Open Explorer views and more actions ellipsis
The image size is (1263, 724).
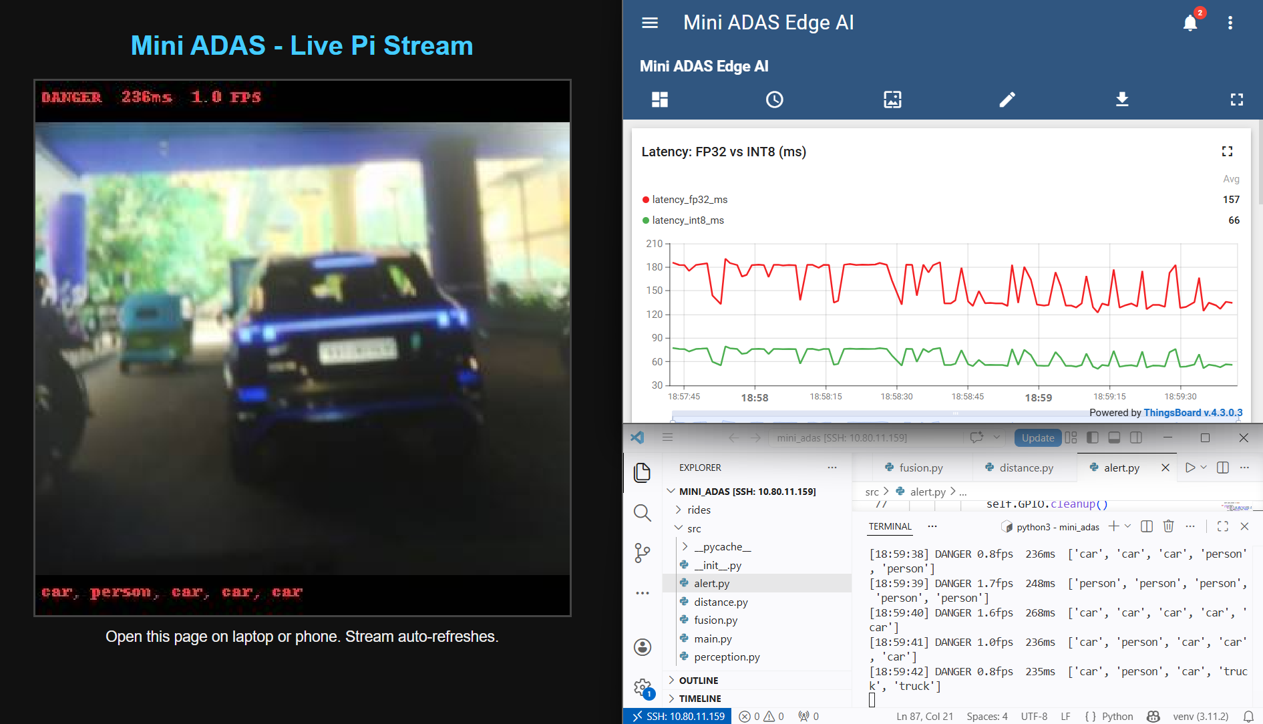click(832, 468)
